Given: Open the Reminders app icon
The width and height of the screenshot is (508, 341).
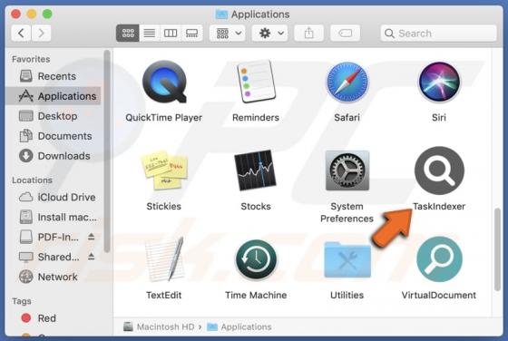Looking at the screenshot, I should click(x=256, y=82).
